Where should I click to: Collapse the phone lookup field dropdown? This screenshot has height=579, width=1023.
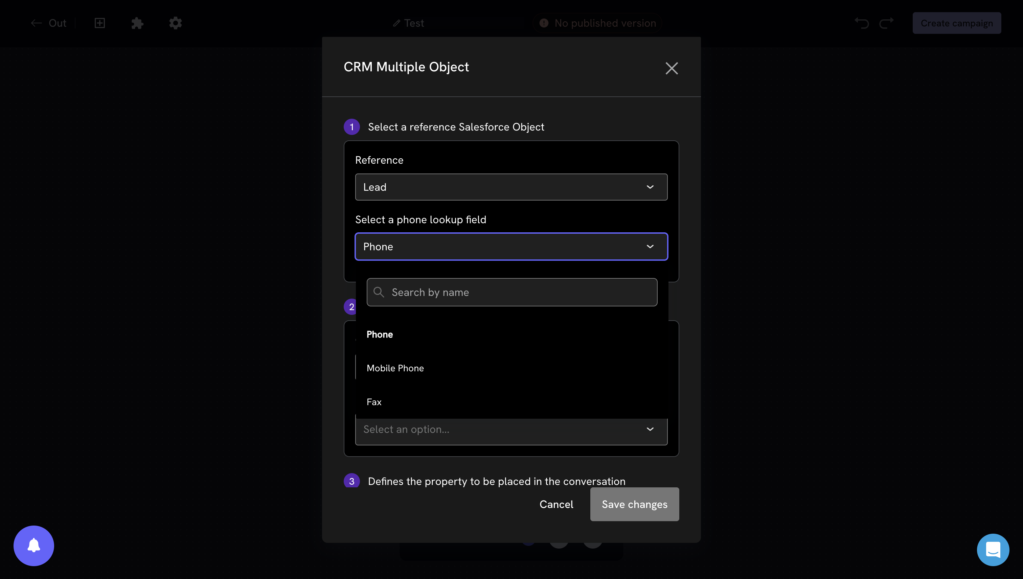click(x=511, y=247)
